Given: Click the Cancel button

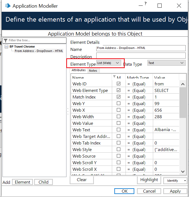Looking at the screenshot, I should click(x=149, y=191).
